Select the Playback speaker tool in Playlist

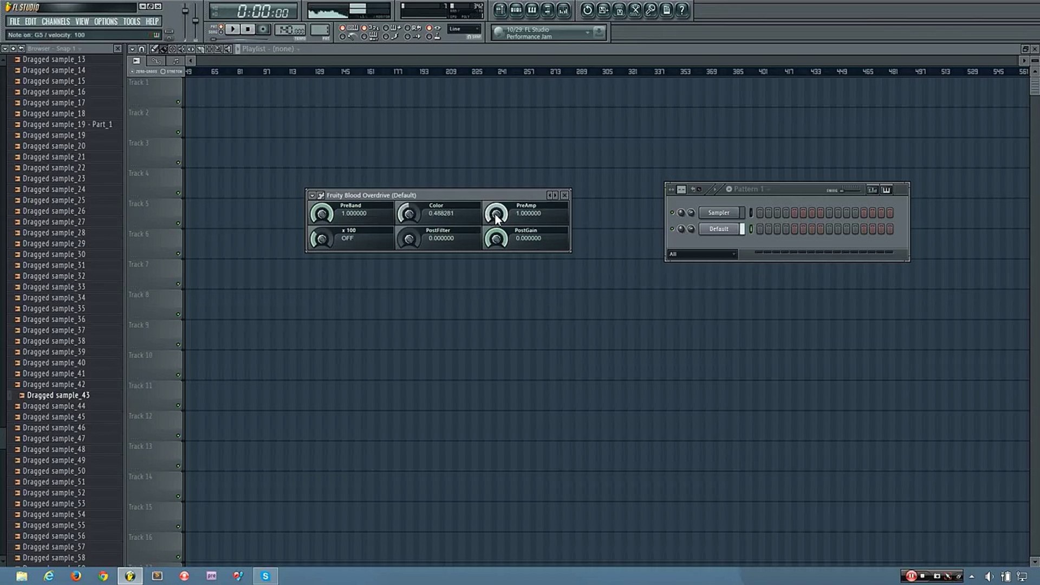[x=227, y=49]
